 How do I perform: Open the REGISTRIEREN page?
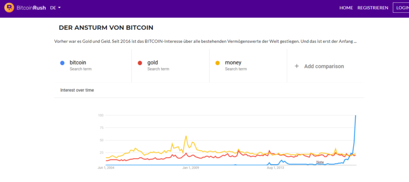click(373, 8)
